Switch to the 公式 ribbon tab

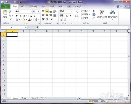click(x=43, y=7)
